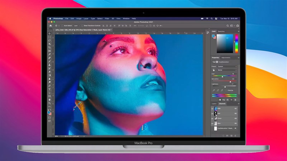Select the Move tool in the toolbox

[x=50, y=34]
